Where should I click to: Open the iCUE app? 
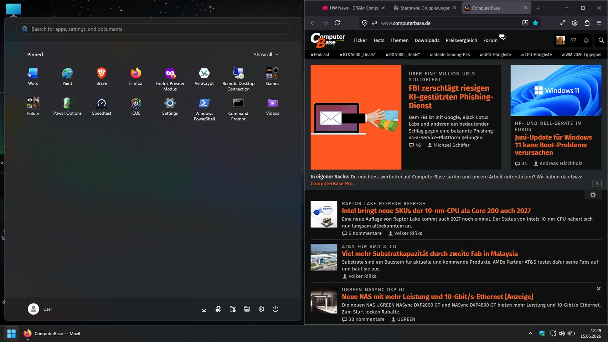[x=136, y=106]
